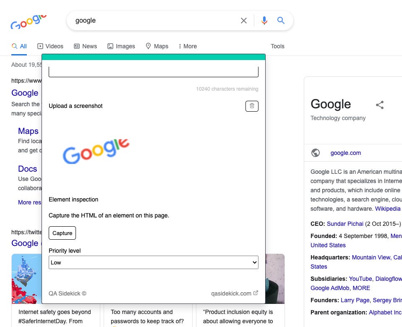Switch to the Maps tab
This screenshot has width=402, height=327.
[157, 46]
